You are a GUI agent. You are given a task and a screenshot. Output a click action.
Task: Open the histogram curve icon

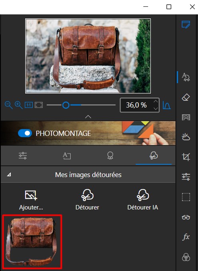(166, 105)
